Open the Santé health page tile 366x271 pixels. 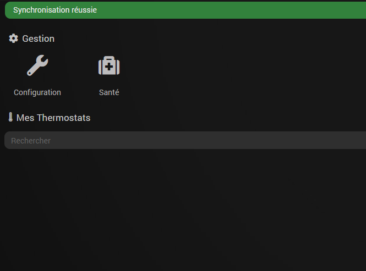(x=109, y=75)
